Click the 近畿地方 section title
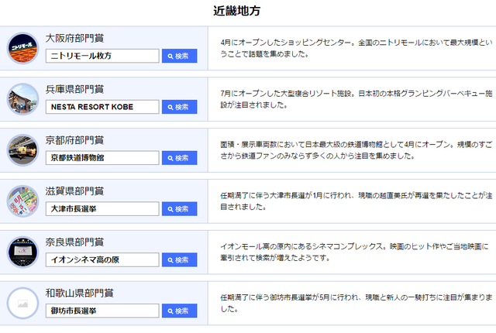496x333 pixels. [x=236, y=11]
